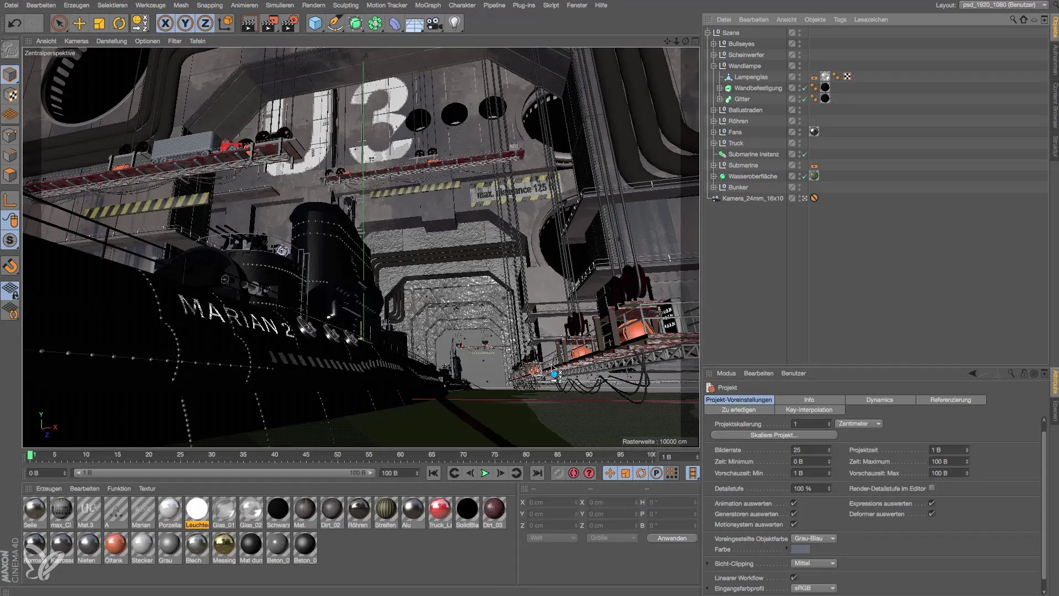Open the sRGB input profile dropdown

[x=814, y=588]
